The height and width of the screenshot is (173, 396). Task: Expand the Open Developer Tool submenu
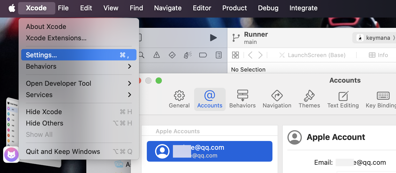[x=79, y=83]
